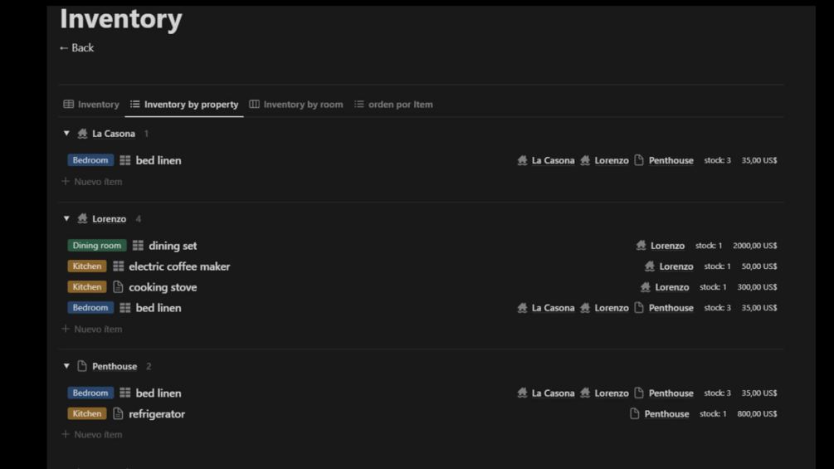834x469 pixels.
Task: Add Nuevo ítem under the Lorenzo group
Action: point(92,330)
